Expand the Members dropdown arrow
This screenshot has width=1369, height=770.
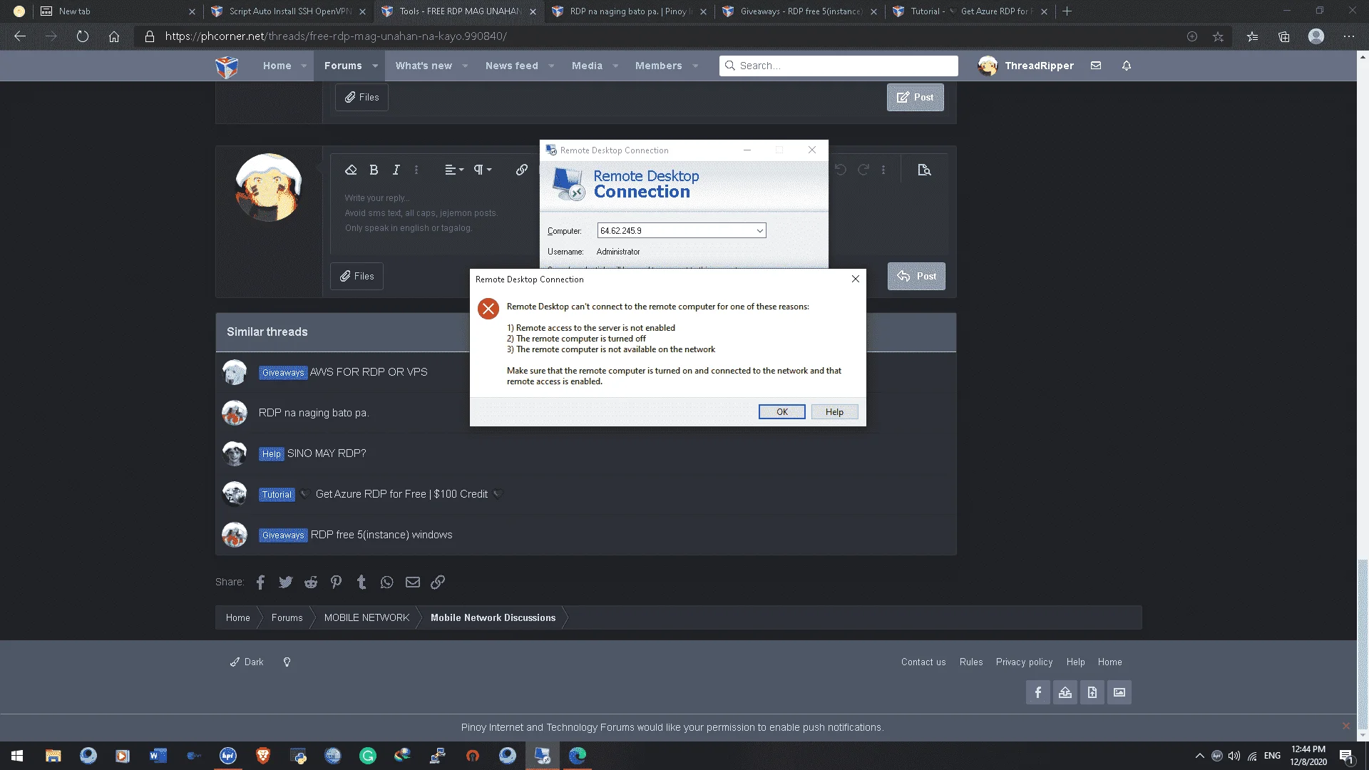695,66
